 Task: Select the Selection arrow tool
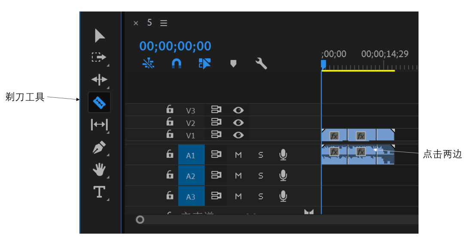(x=100, y=36)
